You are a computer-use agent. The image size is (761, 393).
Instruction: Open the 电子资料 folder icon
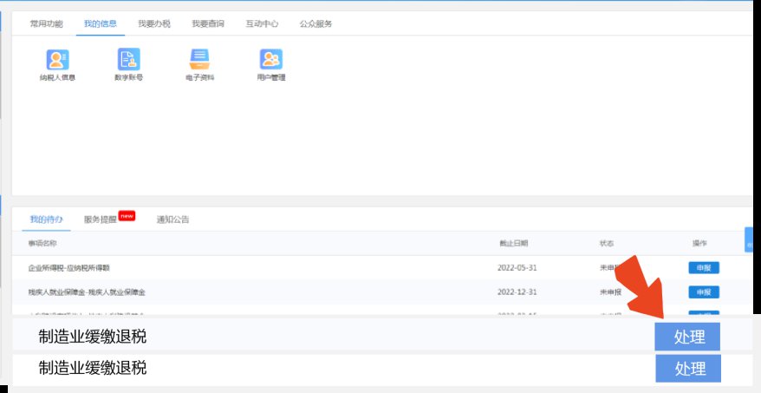point(199,60)
